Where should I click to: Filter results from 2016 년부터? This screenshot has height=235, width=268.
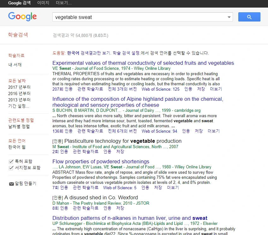click(x=19, y=93)
